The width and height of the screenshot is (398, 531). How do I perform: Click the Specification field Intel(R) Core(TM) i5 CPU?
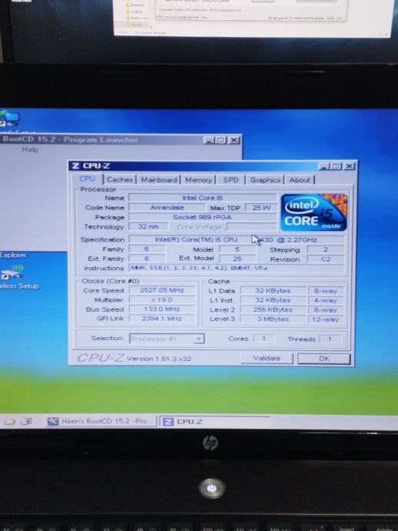point(237,240)
